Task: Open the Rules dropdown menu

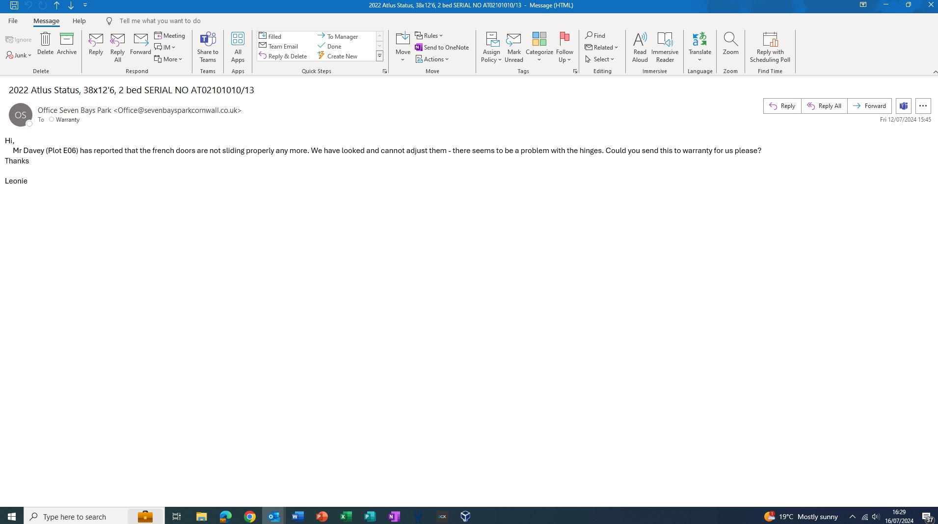Action: [429, 35]
